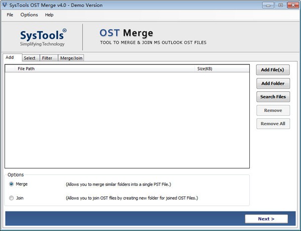Click the Search Files button

click(273, 97)
